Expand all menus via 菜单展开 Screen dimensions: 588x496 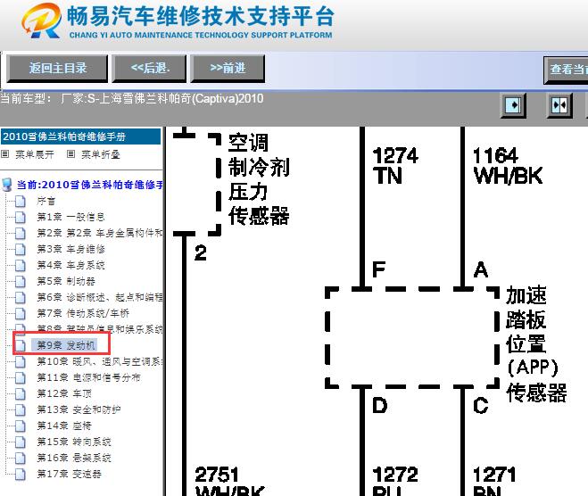(x=35, y=154)
